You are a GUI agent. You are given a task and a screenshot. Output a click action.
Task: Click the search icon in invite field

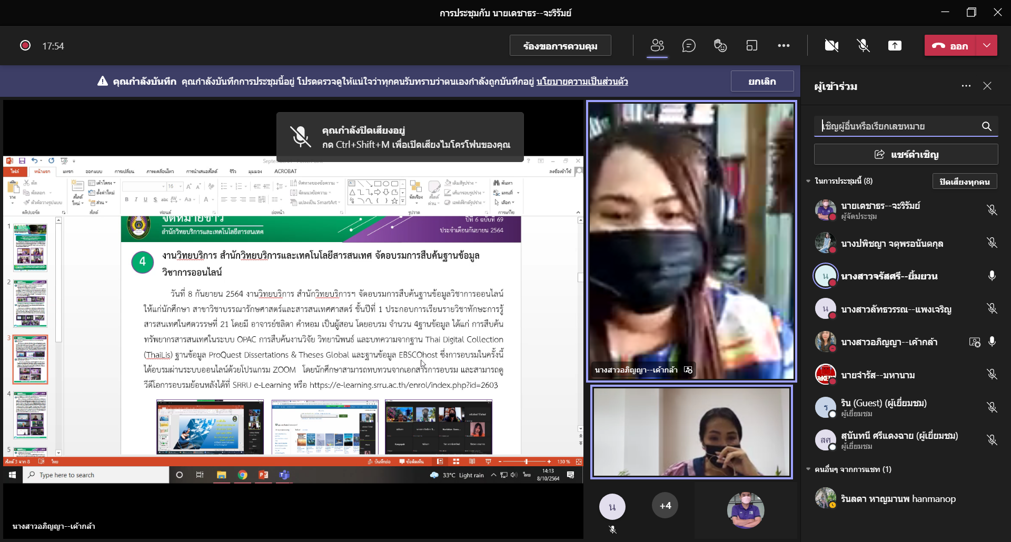[986, 126]
